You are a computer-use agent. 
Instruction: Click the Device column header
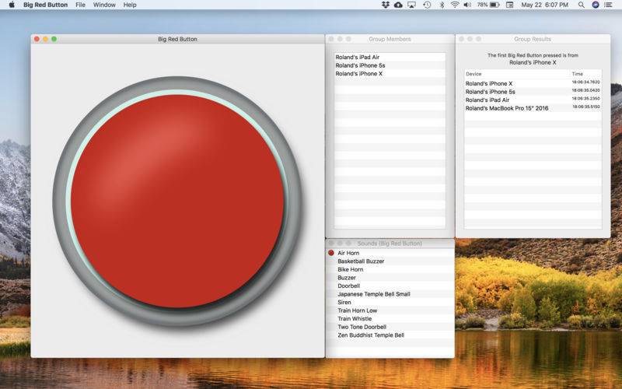point(517,74)
